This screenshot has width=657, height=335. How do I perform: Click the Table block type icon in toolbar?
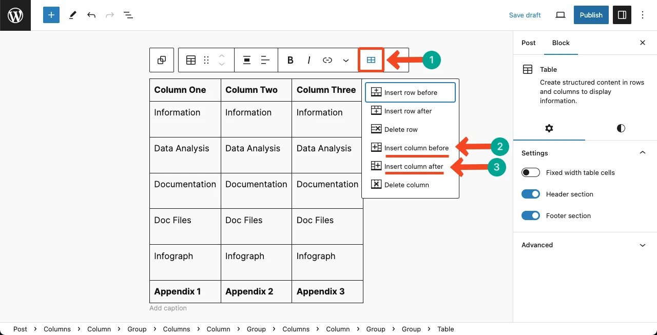191,60
